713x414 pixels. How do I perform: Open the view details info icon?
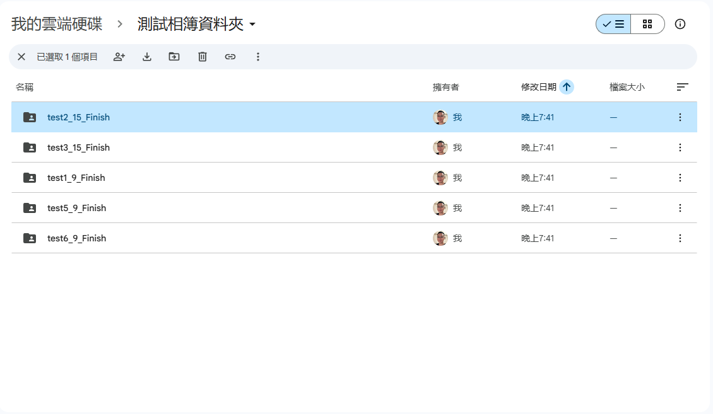coord(680,24)
